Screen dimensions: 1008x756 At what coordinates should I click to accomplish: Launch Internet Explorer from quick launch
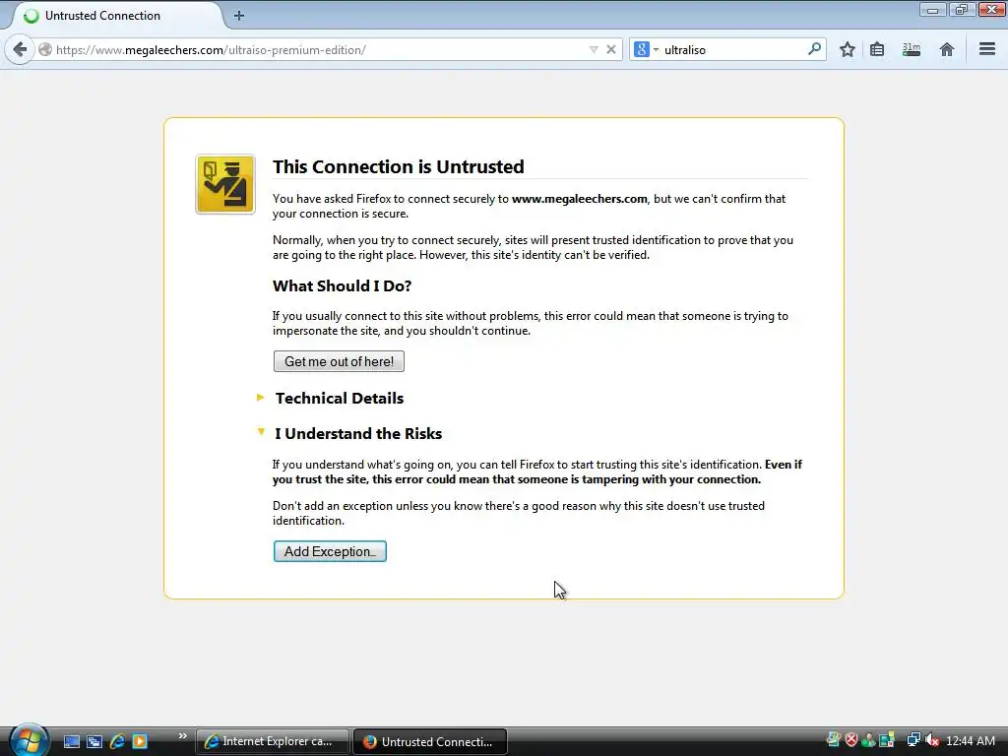point(117,741)
